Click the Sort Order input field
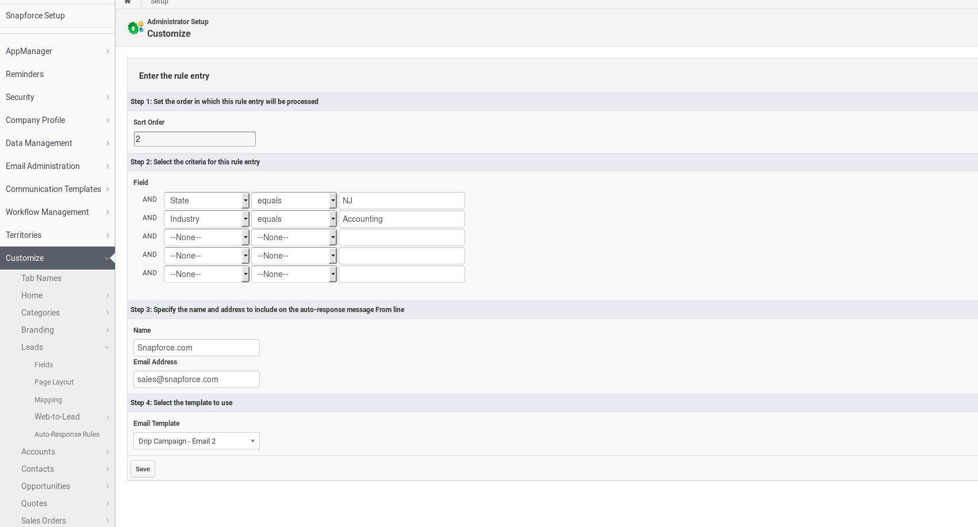The height and width of the screenshot is (527, 978). (x=195, y=139)
